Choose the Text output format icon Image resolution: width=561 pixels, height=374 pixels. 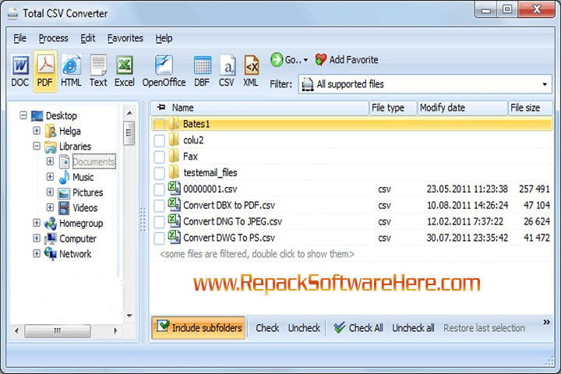tap(98, 65)
